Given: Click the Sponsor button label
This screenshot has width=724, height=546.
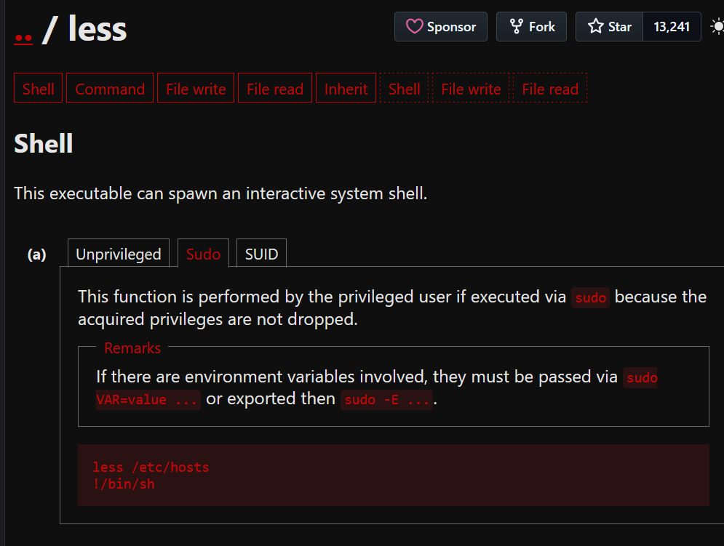Looking at the screenshot, I should click(451, 27).
